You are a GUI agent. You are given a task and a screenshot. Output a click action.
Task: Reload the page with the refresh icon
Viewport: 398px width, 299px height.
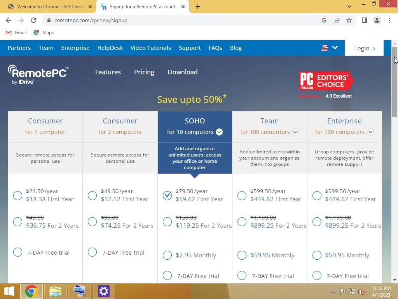coord(33,20)
